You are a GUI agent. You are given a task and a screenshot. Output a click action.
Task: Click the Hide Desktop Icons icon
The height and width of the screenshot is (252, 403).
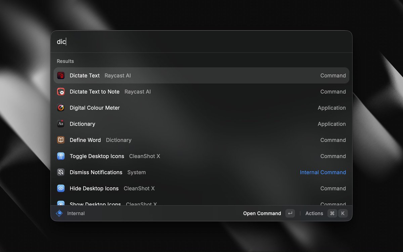(61, 188)
